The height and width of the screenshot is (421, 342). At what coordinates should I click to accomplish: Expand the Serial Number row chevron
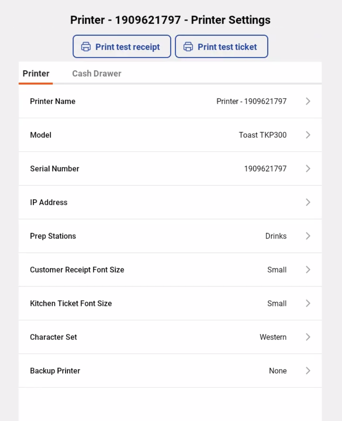pos(308,169)
